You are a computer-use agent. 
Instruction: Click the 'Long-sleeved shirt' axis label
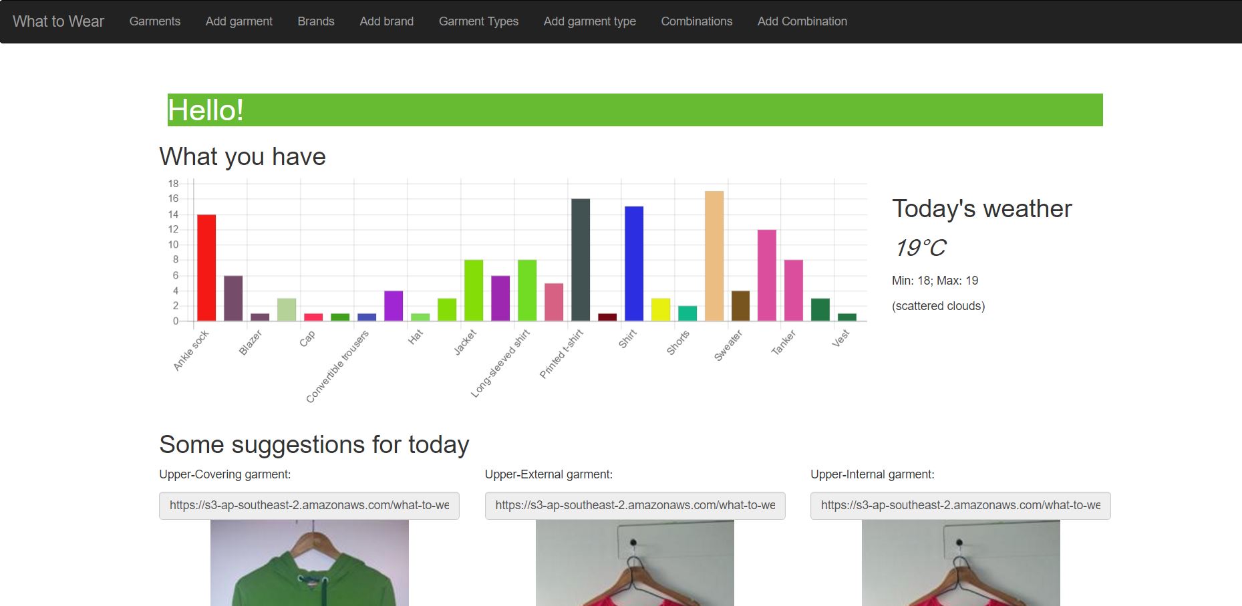pyautogui.click(x=500, y=364)
